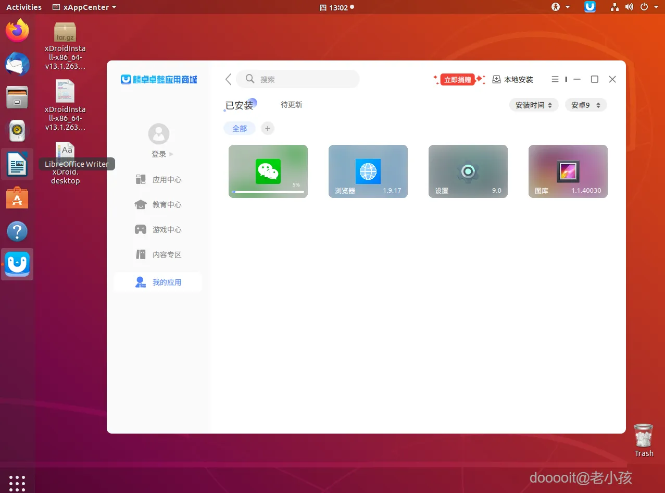Open the WeChat app tile
The width and height of the screenshot is (665, 493).
pos(268,171)
